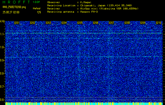Click the 'meleot' label above the count
This screenshot has width=165, height=105.
(37, 8)
